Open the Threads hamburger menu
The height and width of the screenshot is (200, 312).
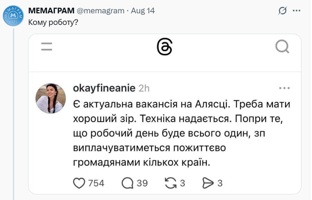(x=47, y=47)
